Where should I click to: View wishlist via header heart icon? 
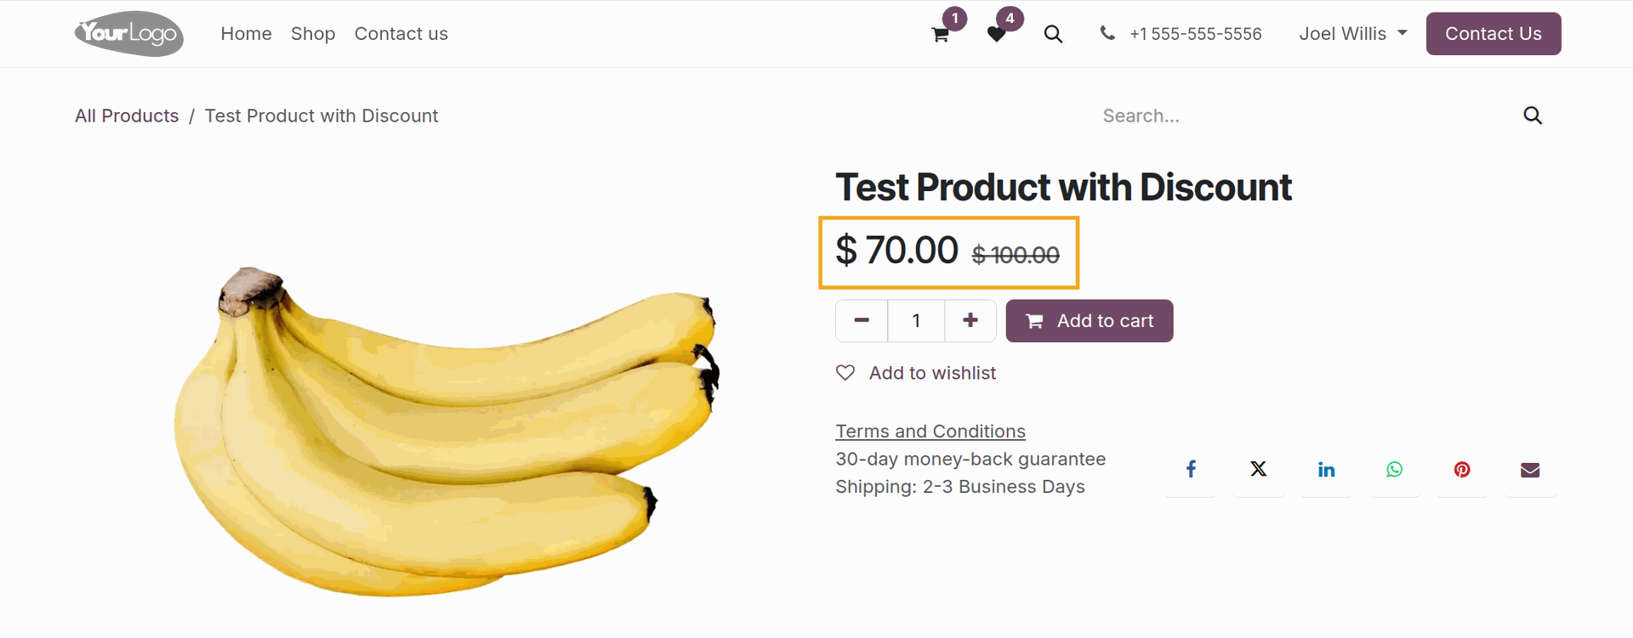click(997, 34)
